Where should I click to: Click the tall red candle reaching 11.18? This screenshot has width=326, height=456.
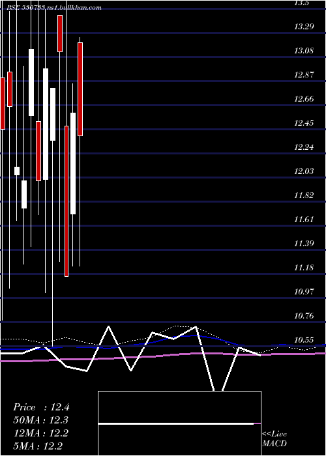pos(67,201)
